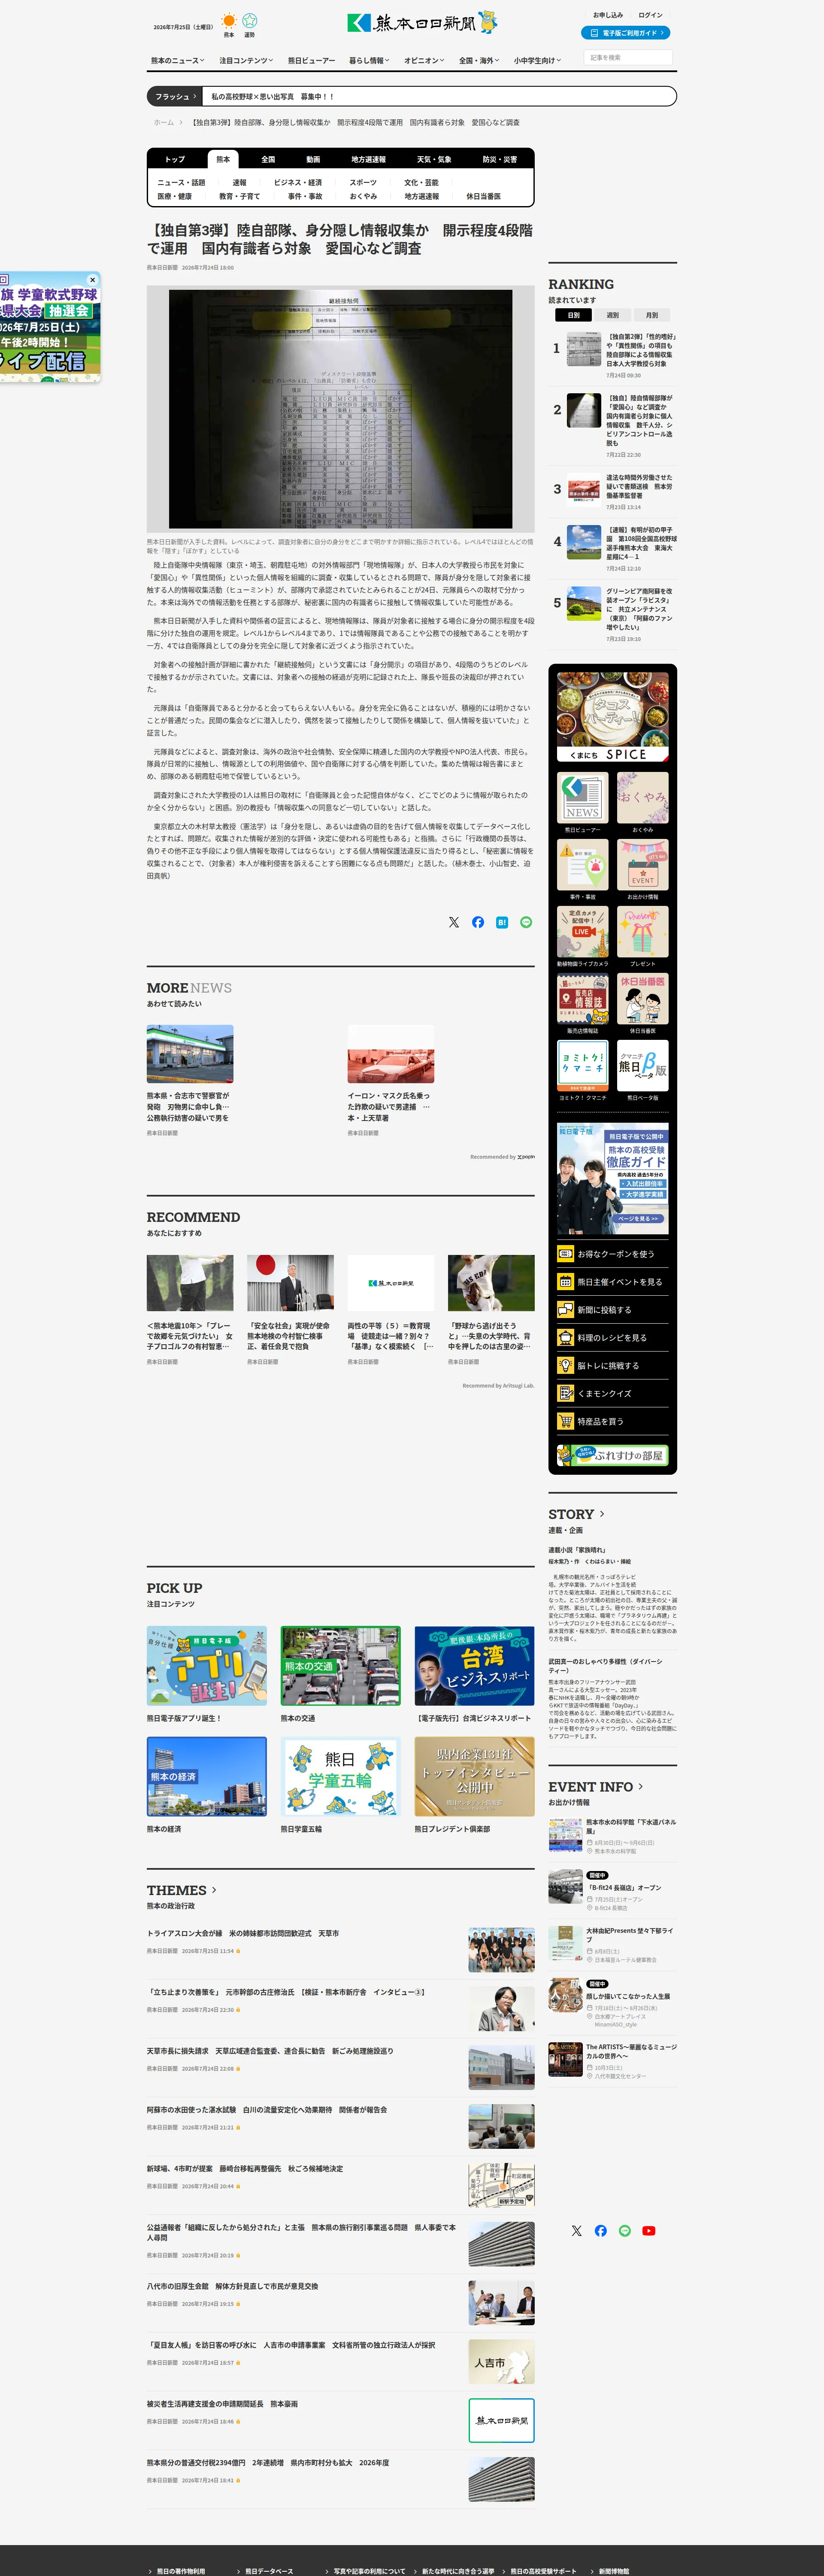Expand the 暮らし情報 dropdown menu
The image size is (824, 2576).
[369, 61]
